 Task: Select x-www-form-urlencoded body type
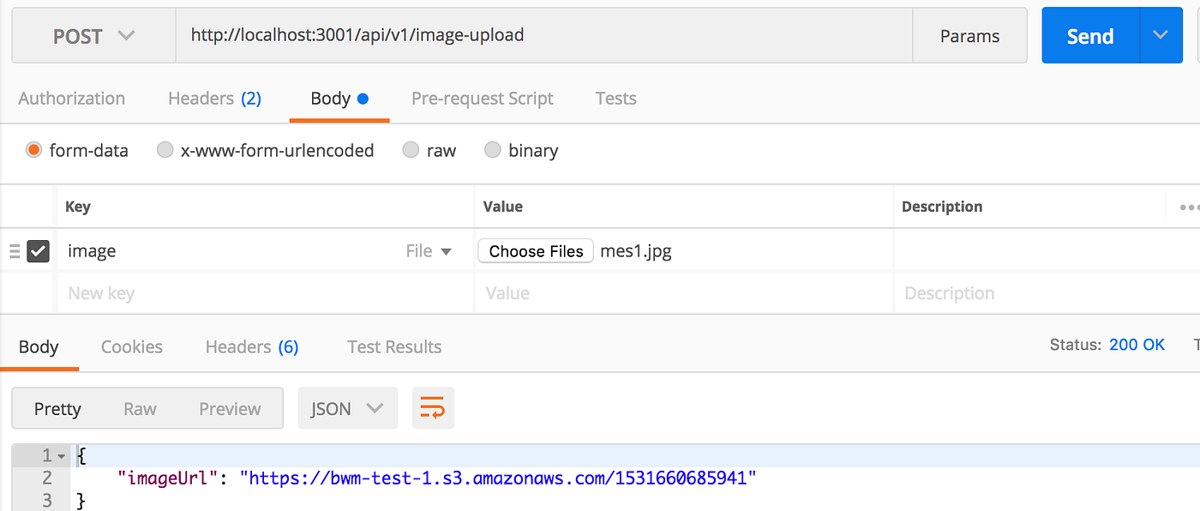pos(165,150)
